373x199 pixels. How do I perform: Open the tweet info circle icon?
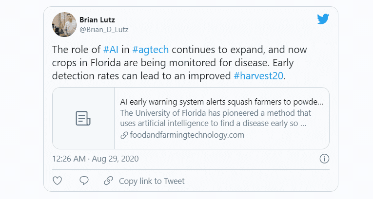click(x=324, y=159)
